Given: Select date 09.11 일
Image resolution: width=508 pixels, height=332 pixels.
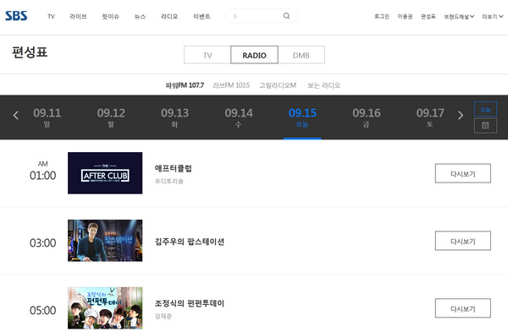Looking at the screenshot, I should point(47,117).
